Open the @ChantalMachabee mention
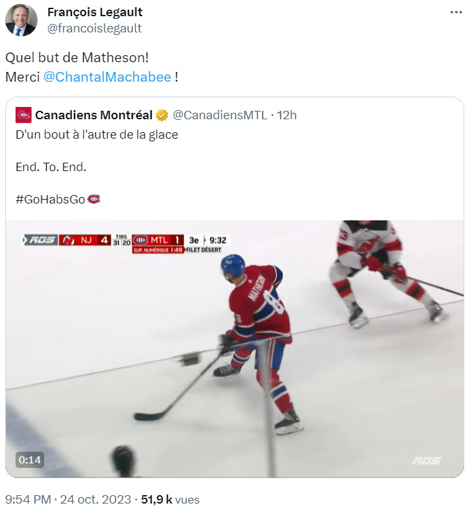474x512 pixels. [107, 77]
